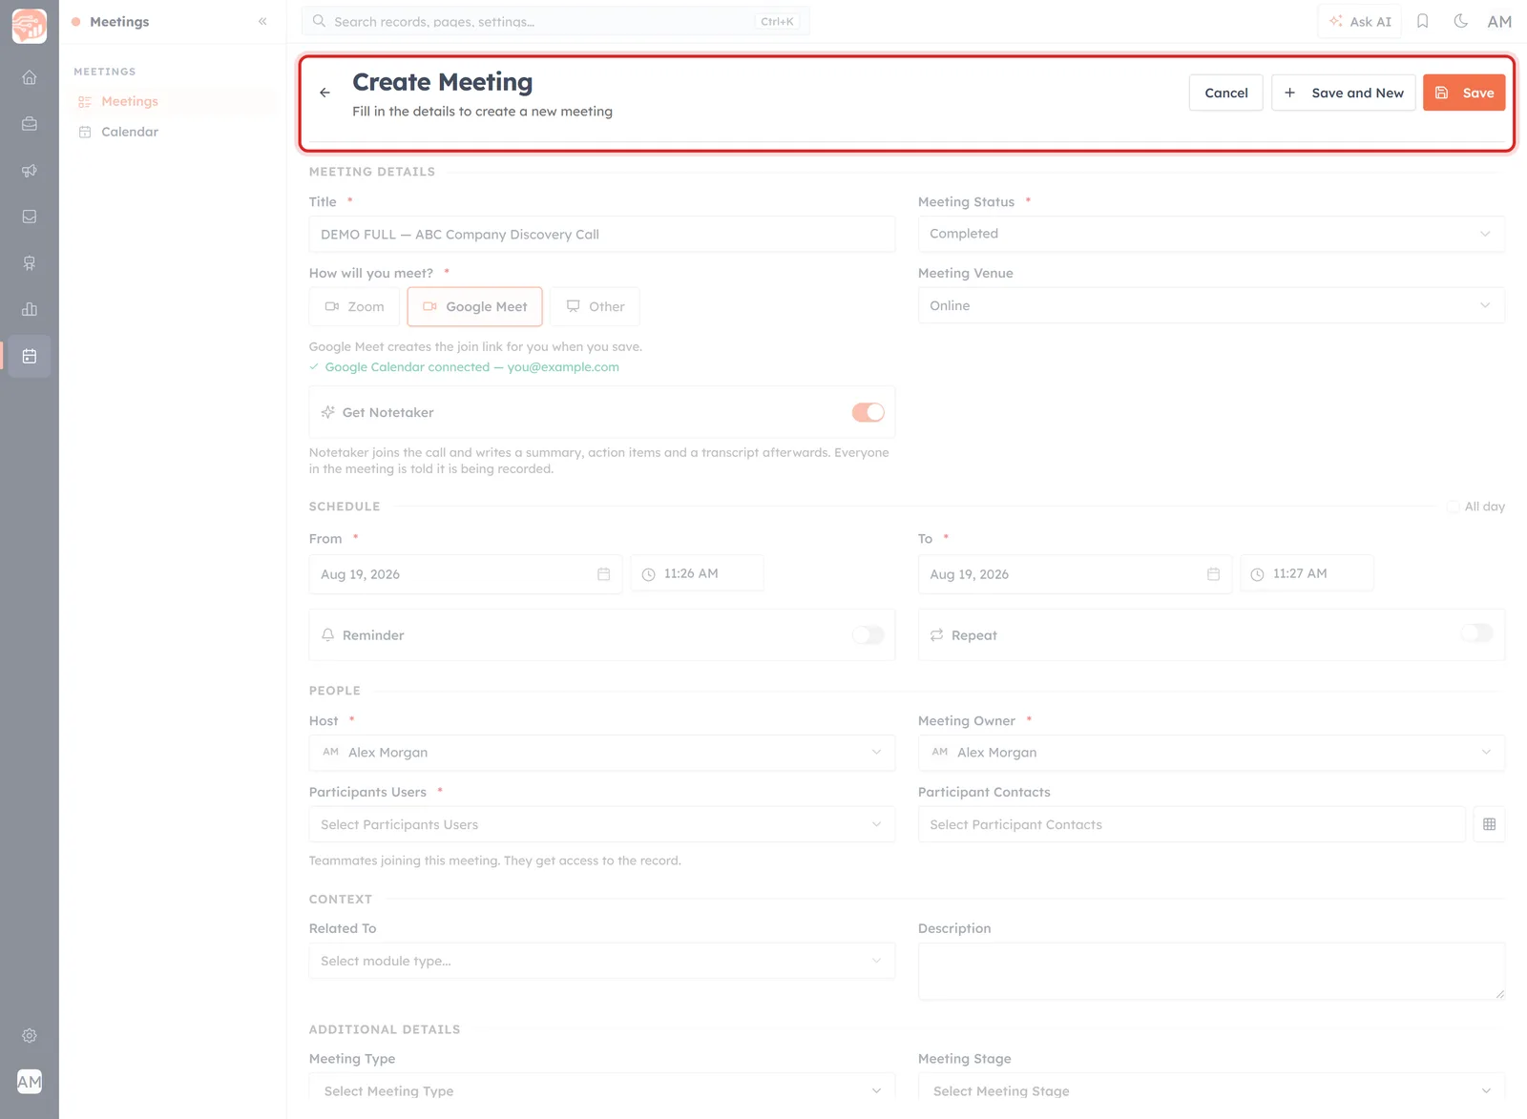Open Select Meeting Type dropdown
This screenshot has height=1119, width=1527.
click(601, 1090)
